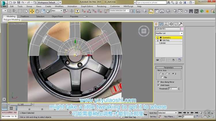The width and height of the screenshot is (216, 121).
Task: Toggle the 3D Snaps icon
Action: click(x=84, y=11)
